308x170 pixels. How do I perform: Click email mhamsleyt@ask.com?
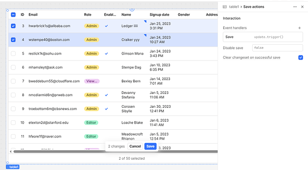click(46, 67)
